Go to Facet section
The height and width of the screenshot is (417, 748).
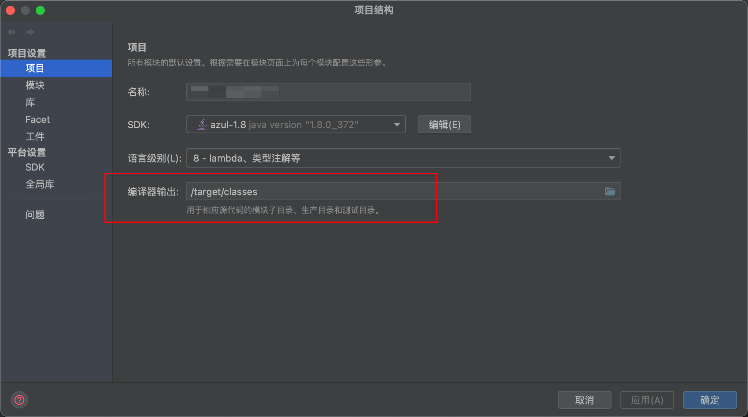pyautogui.click(x=37, y=120)
